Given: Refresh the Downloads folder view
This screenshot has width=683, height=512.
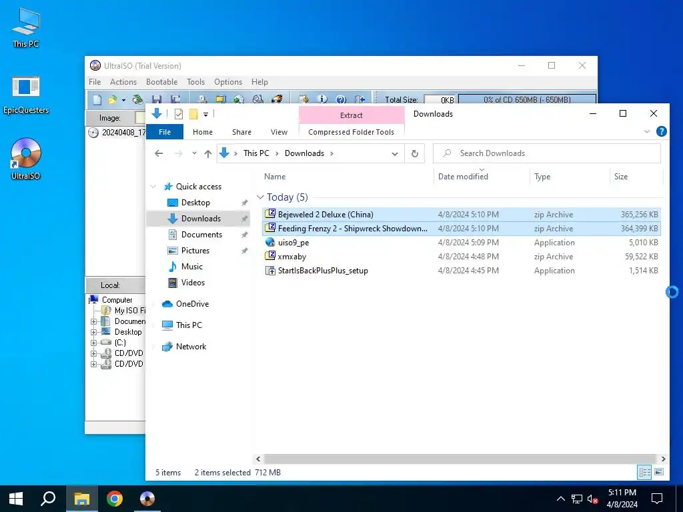Looking at the screenshot, I should tap(415, 153).
